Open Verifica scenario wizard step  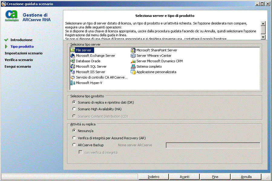pos(19,60)
